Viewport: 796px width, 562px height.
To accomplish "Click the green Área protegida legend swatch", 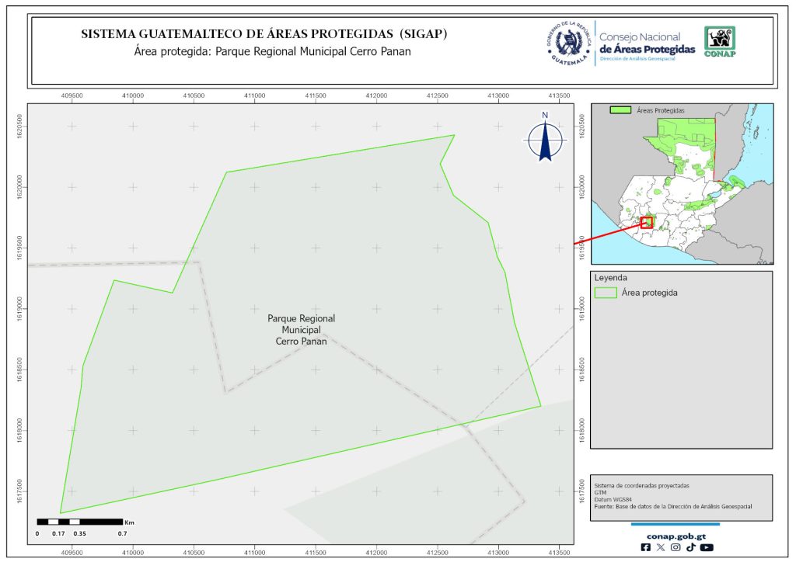I will [606, 293].
